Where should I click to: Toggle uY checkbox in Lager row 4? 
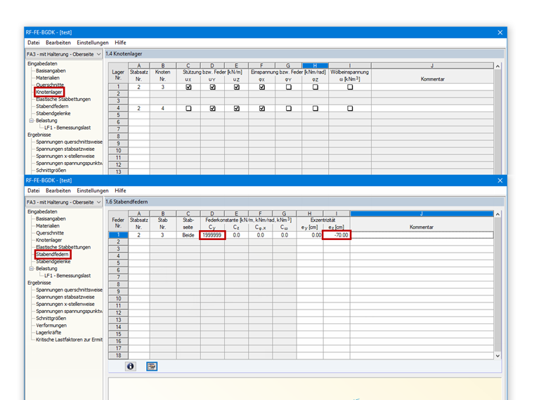tap(212, 109)
